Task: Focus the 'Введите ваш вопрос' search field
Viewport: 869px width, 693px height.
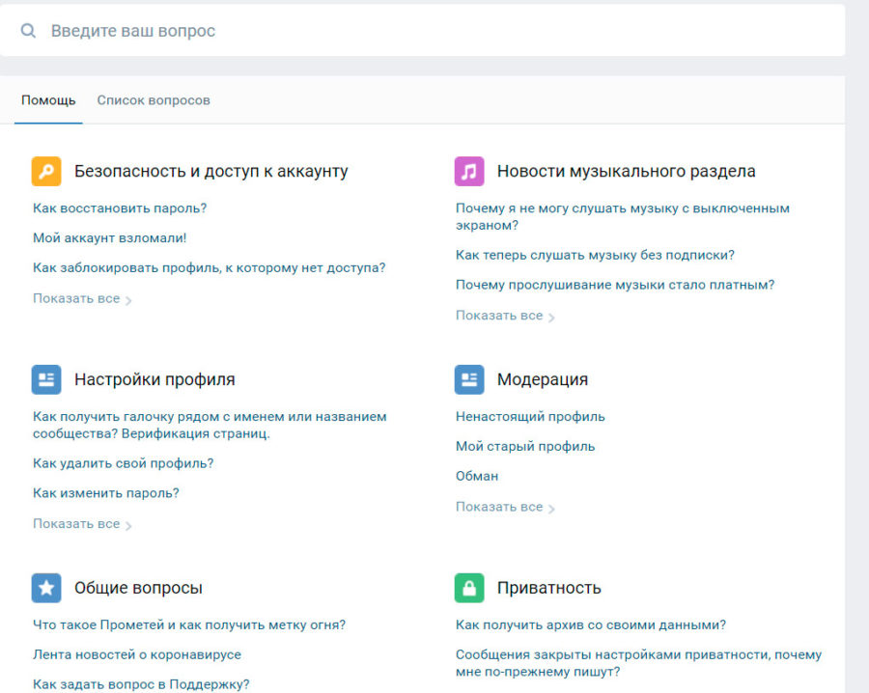Action: (x=434, y=31)
